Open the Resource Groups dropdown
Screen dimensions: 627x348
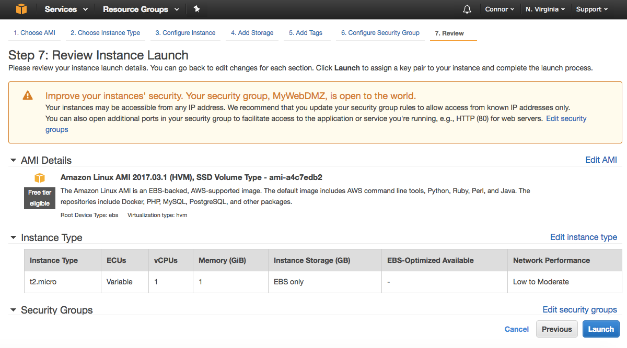(x=141, y=9)
